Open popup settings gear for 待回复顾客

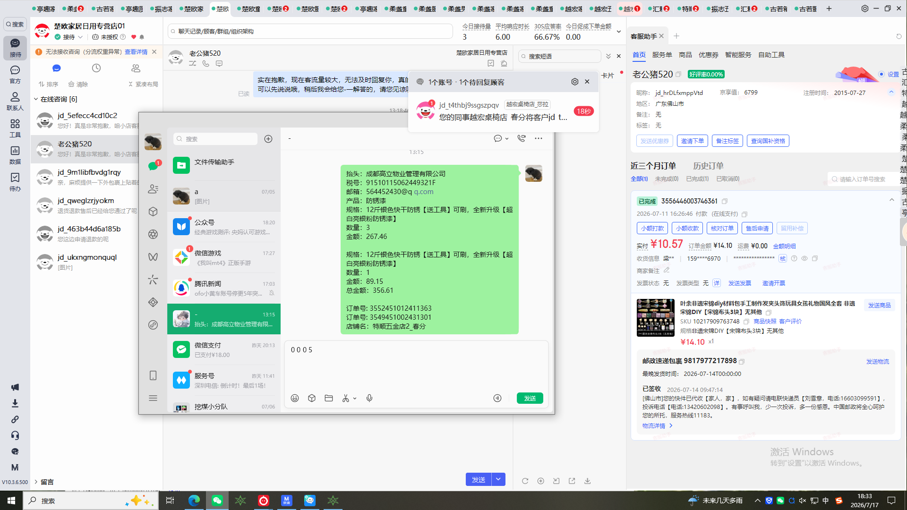click(x=575, y=82)
